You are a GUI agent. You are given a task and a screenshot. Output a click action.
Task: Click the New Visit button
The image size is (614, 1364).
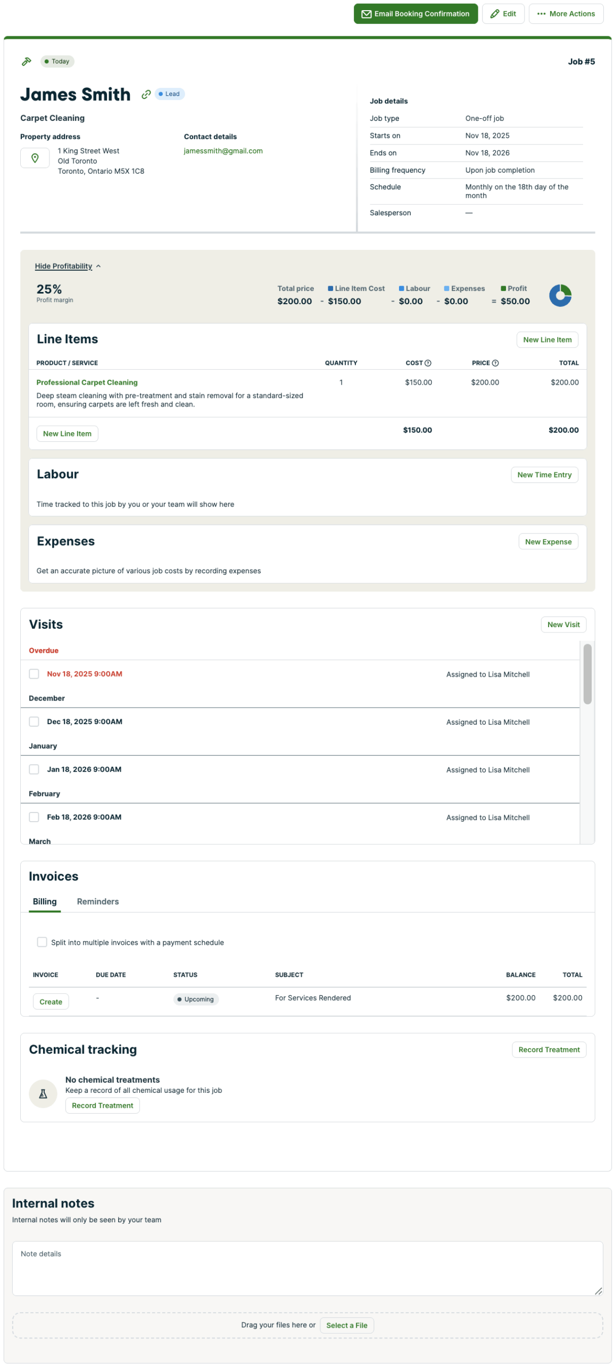point(563,624)
